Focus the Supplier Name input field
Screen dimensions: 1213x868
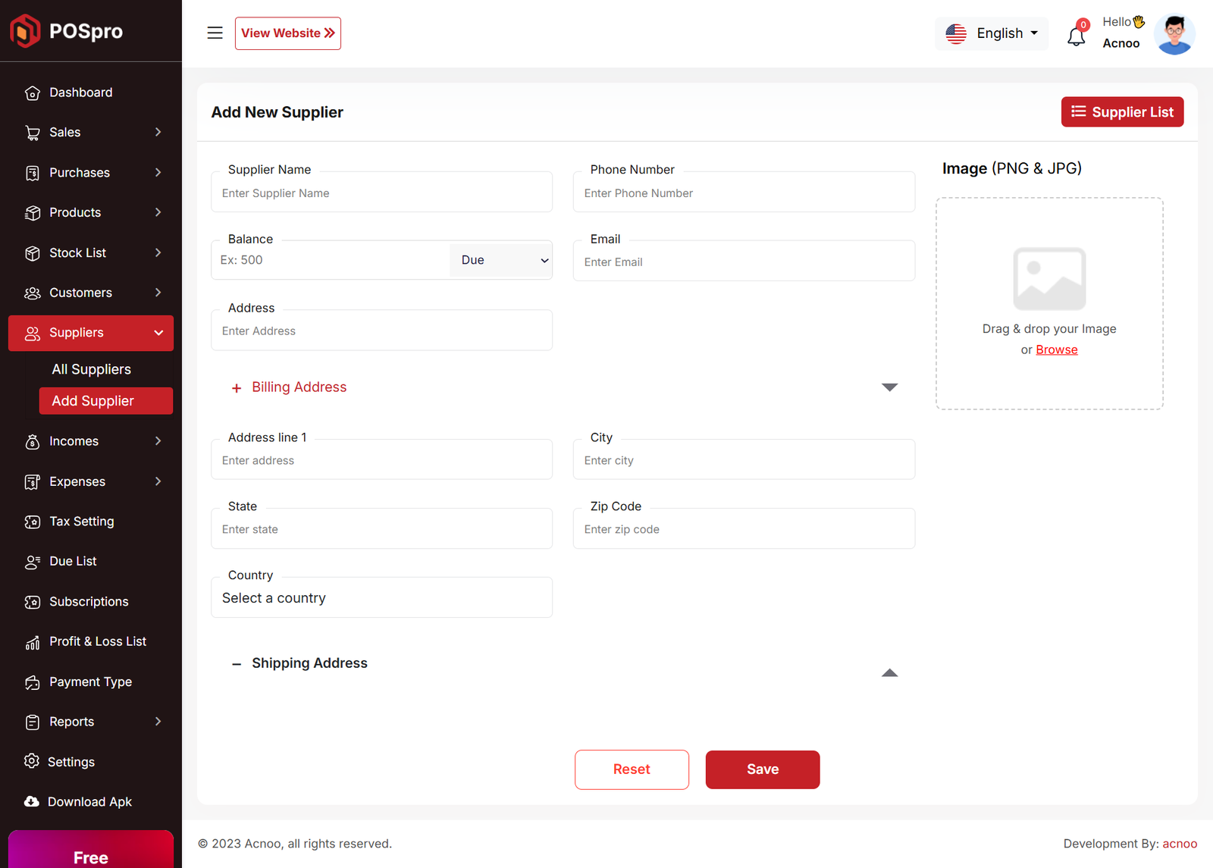pyautogui.click(x=381, y=193)
